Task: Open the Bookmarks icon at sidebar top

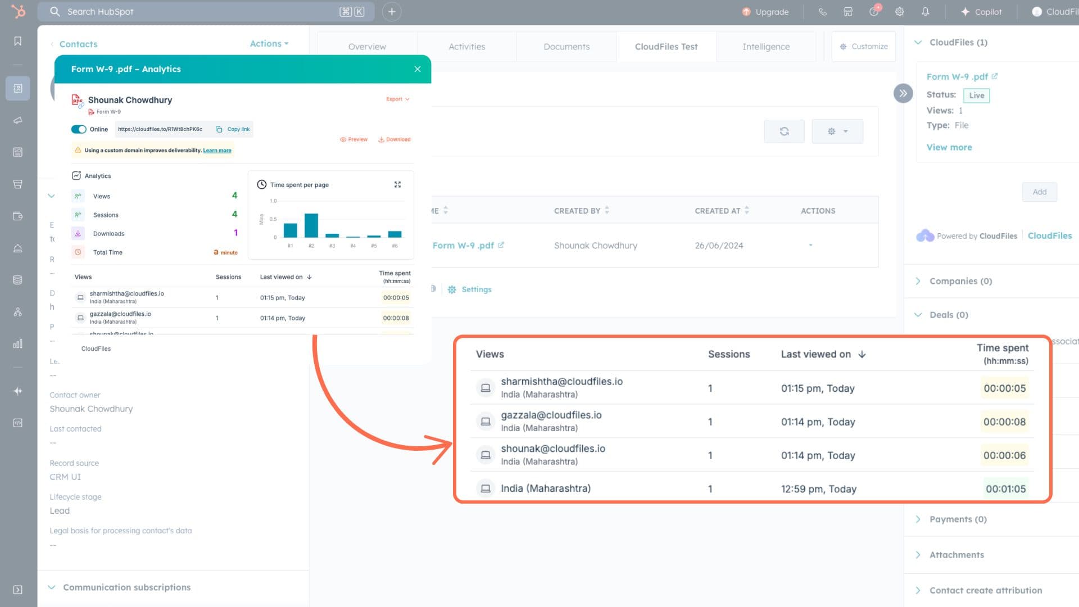Action: coord(17,41)
